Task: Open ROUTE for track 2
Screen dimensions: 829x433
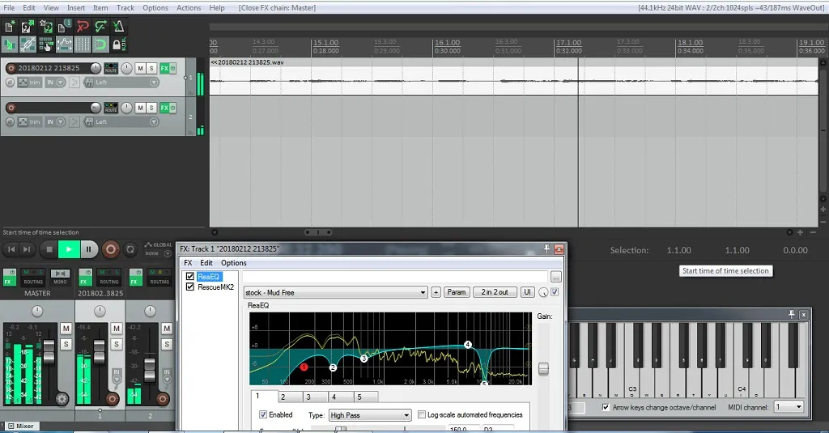Action: (x=111, y=108)
